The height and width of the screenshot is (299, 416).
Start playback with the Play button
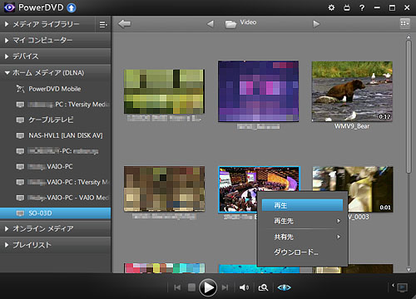coord(208,287)
